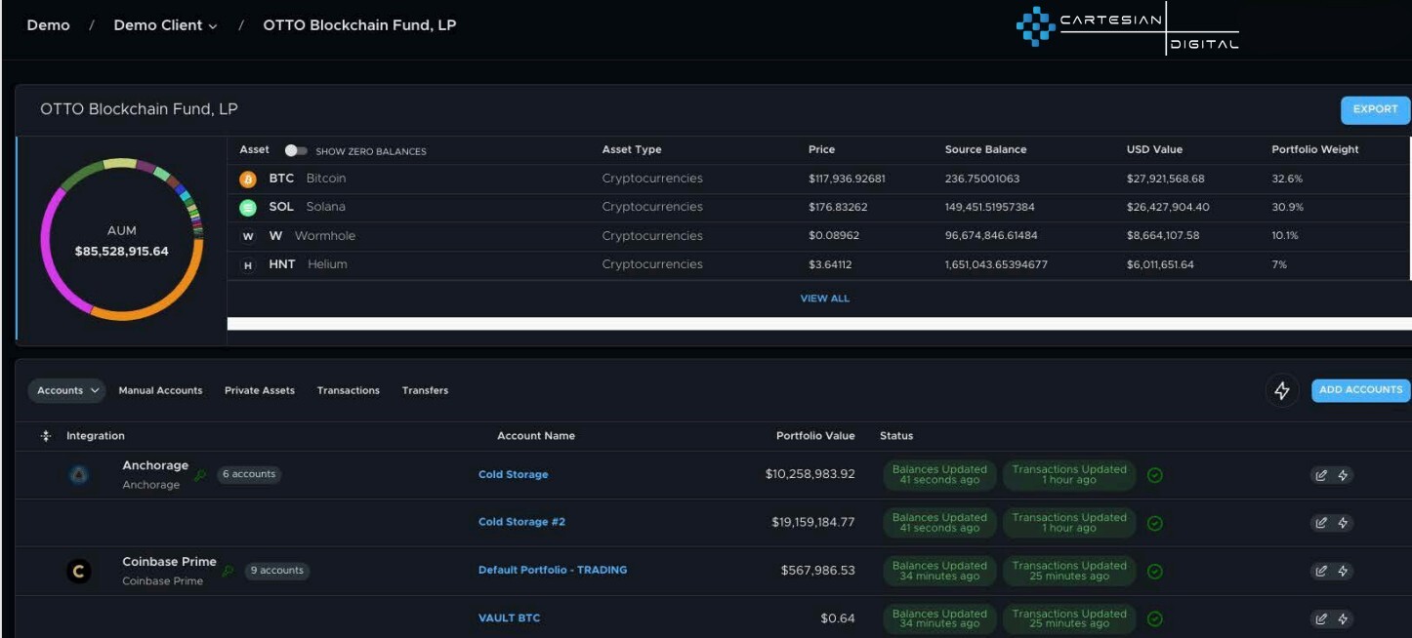Click the horizontal scrollbar under asset table

[819, 324]
